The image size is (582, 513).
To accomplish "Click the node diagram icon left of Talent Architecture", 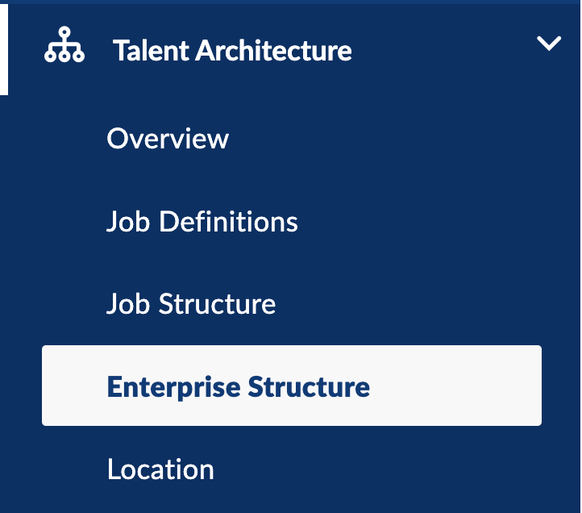I will [64, 44].
